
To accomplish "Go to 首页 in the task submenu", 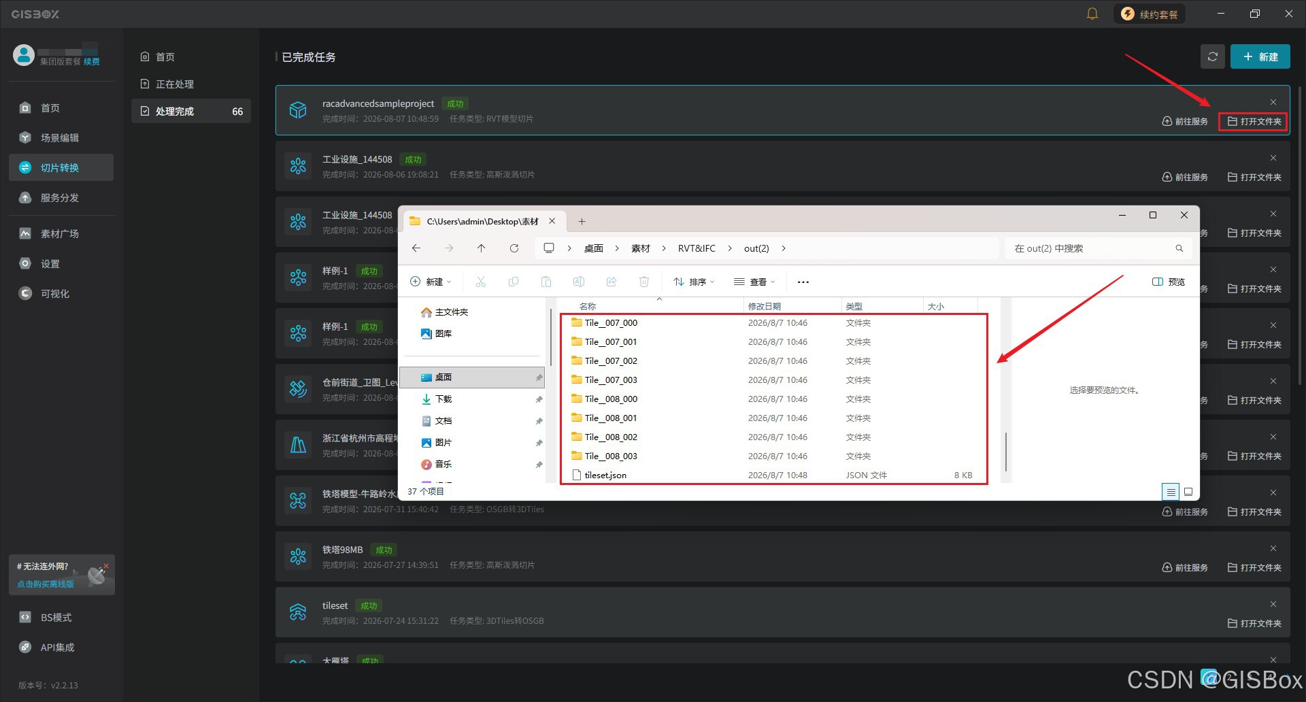I will point(191,57).
